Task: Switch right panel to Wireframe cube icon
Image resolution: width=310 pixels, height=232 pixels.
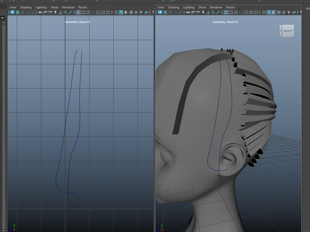Action: (x=264, y=12)
